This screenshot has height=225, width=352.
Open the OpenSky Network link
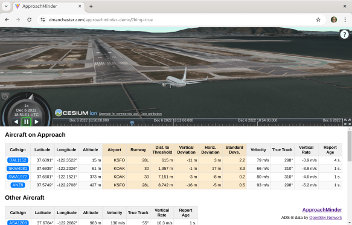pyautogui.click(x=325, y=217)
